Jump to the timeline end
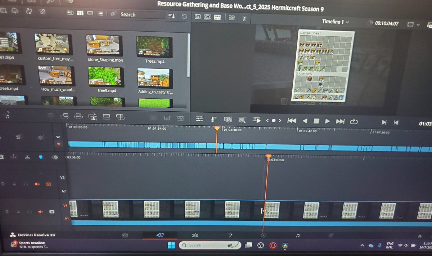This screenshot has width=432, height=256. tap(340, 122)
